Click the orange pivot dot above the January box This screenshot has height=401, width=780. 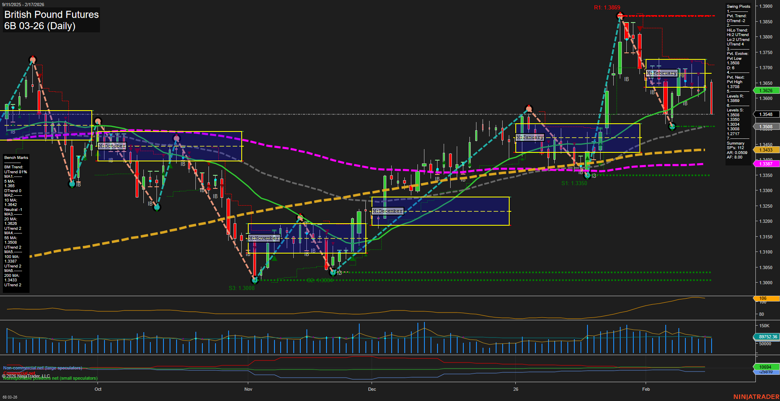[x=529, y=109]
